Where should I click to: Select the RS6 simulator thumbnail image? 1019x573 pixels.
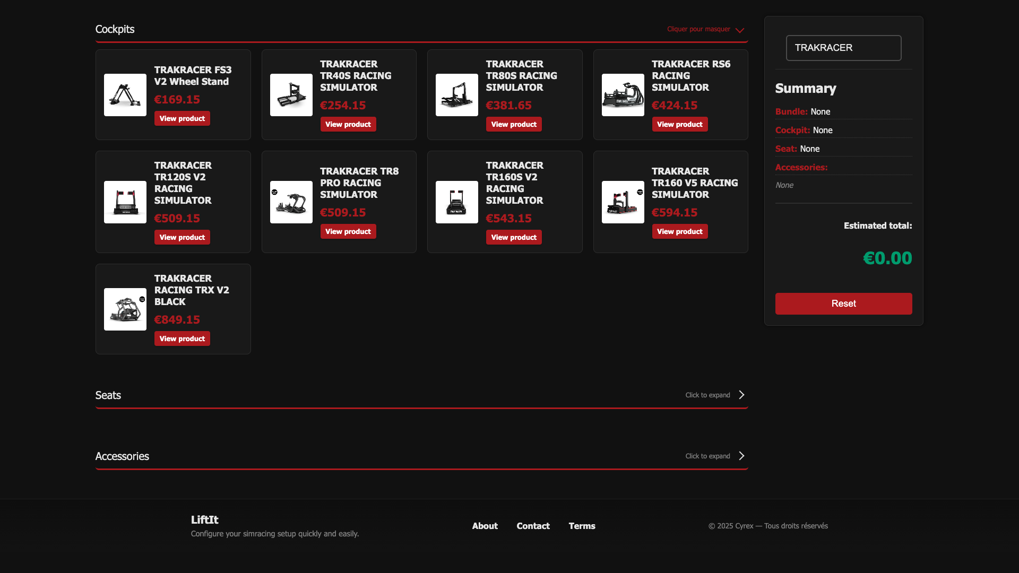pyautogui.click(x=623, y=95)
